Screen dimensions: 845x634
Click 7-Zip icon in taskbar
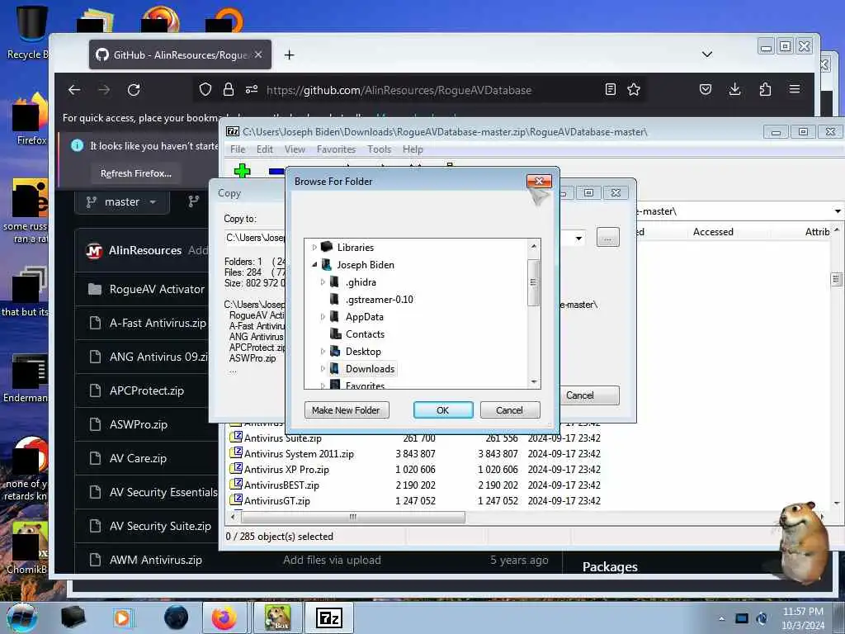[x=328, y=617]
